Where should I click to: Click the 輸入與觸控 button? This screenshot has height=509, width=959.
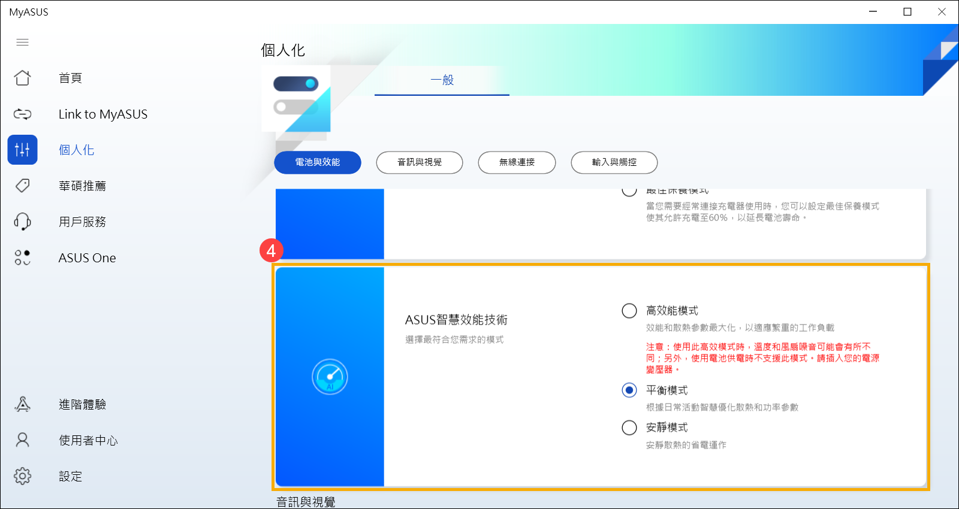point(614,162)
